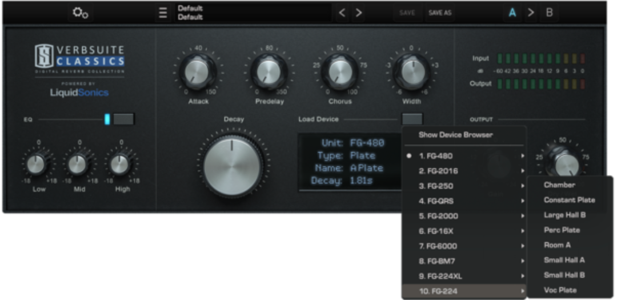The width and height of the screenshot is (617, 300).
Task: Expand 3. FG-250 submenu
Action: coord(463,186)
